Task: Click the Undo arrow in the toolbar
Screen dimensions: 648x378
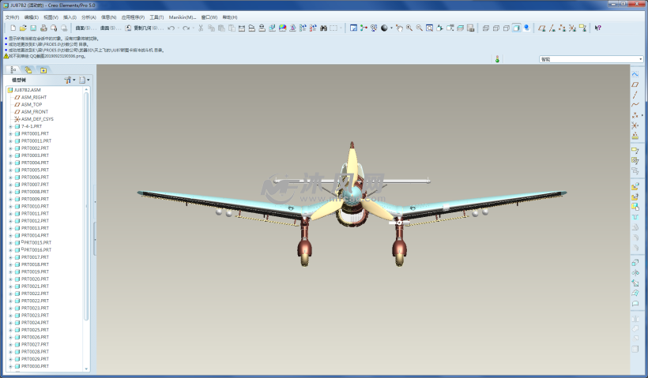Action: (x=171, y=28)
